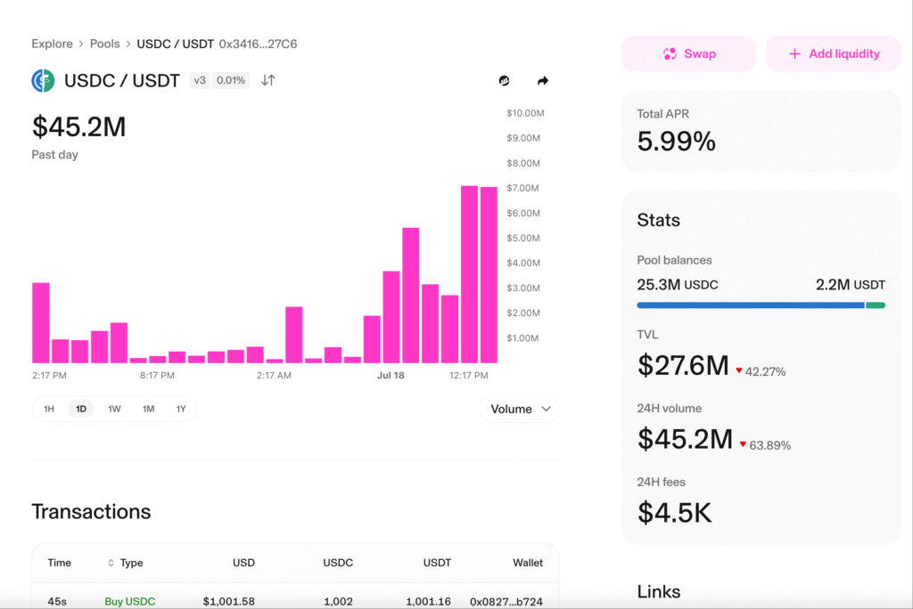Viewport: 913px width, 609px height.
Task: Click the 42.27% TVL change indicator
Action: tap(761, 371)
